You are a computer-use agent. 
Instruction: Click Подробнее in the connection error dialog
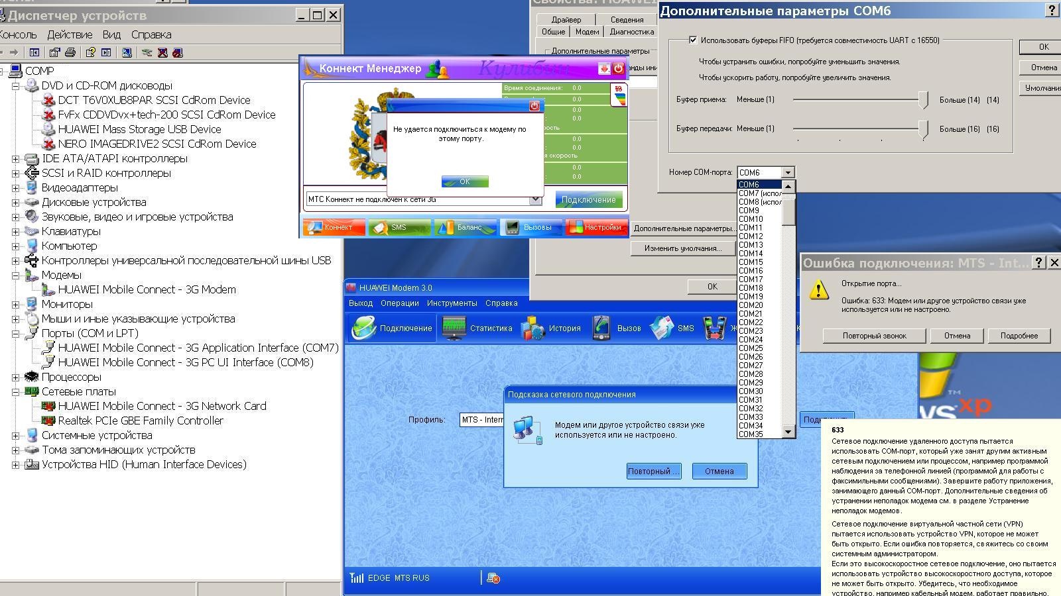(1019, 336)
